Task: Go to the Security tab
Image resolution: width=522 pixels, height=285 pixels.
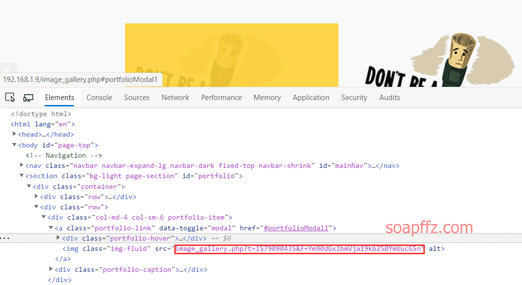Action: (354, 98)
